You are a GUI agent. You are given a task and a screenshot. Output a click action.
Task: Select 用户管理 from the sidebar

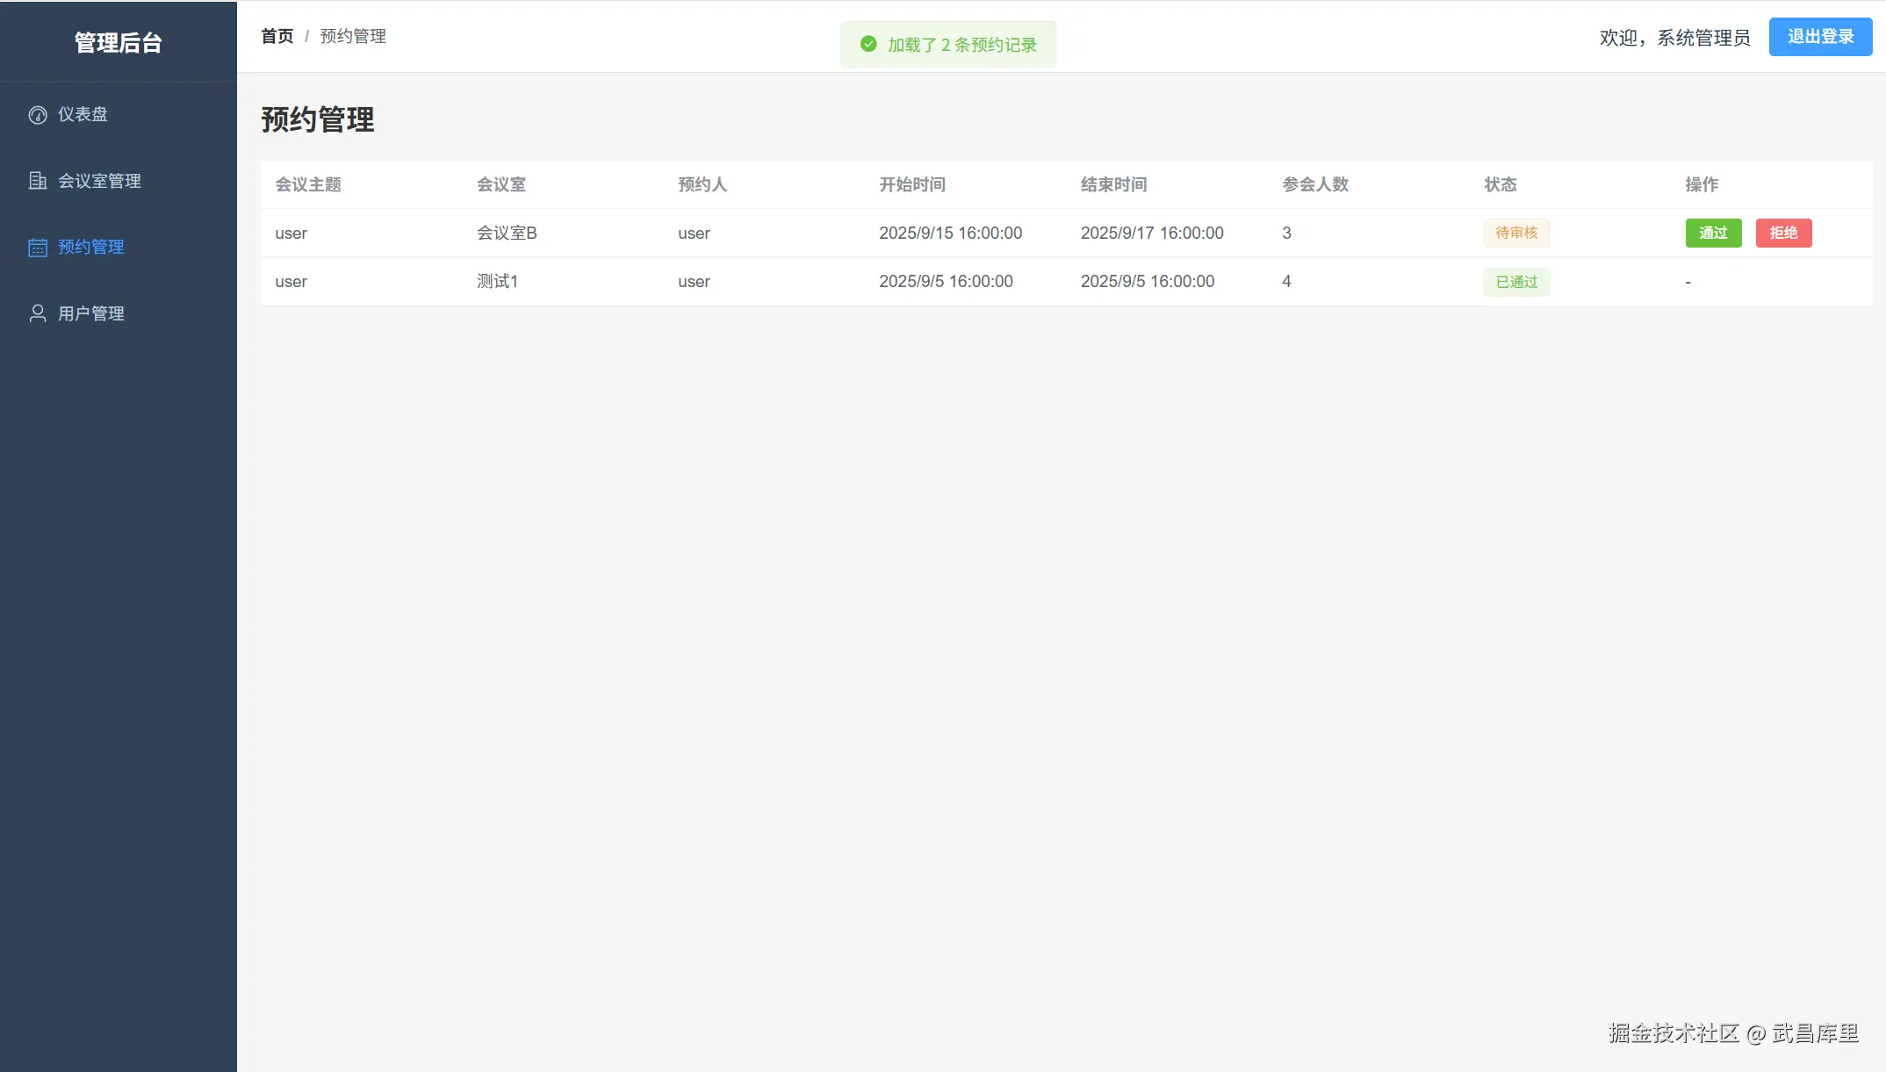click(91, 313)
